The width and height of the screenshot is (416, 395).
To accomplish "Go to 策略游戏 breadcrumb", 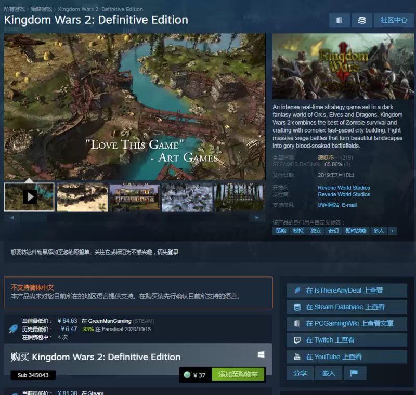I will (x=42, y=9).
